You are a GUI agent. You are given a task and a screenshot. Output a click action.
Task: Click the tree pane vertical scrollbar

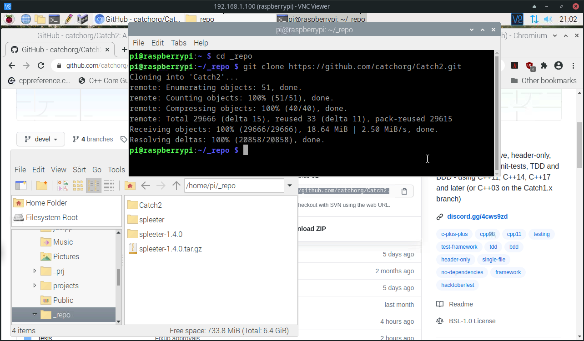pyautogui.click(x=119, y=276)
